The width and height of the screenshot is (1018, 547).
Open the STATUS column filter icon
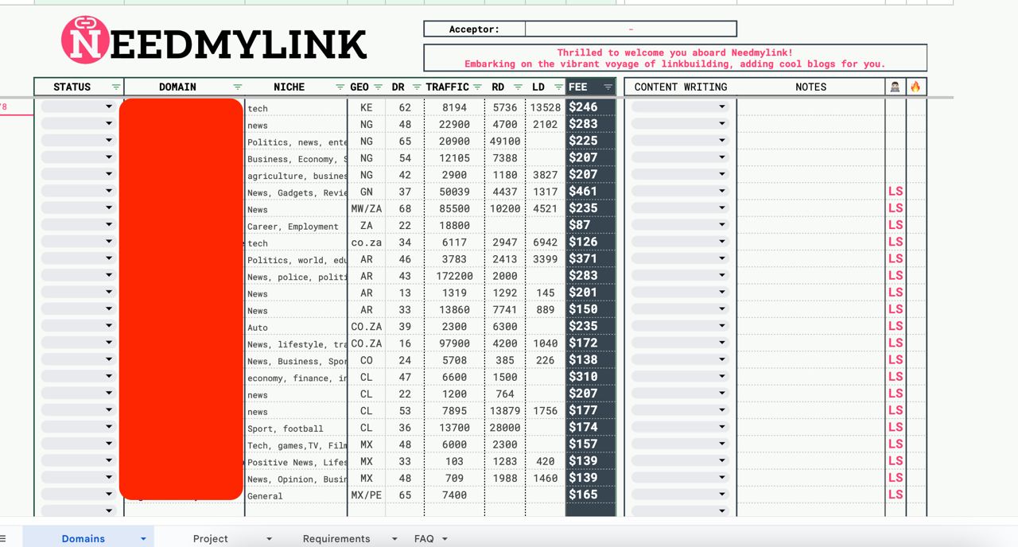click(116, 87)
